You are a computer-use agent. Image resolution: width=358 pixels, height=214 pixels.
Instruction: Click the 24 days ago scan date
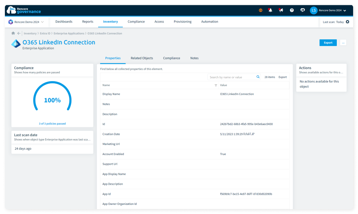(x=23, y=149)
